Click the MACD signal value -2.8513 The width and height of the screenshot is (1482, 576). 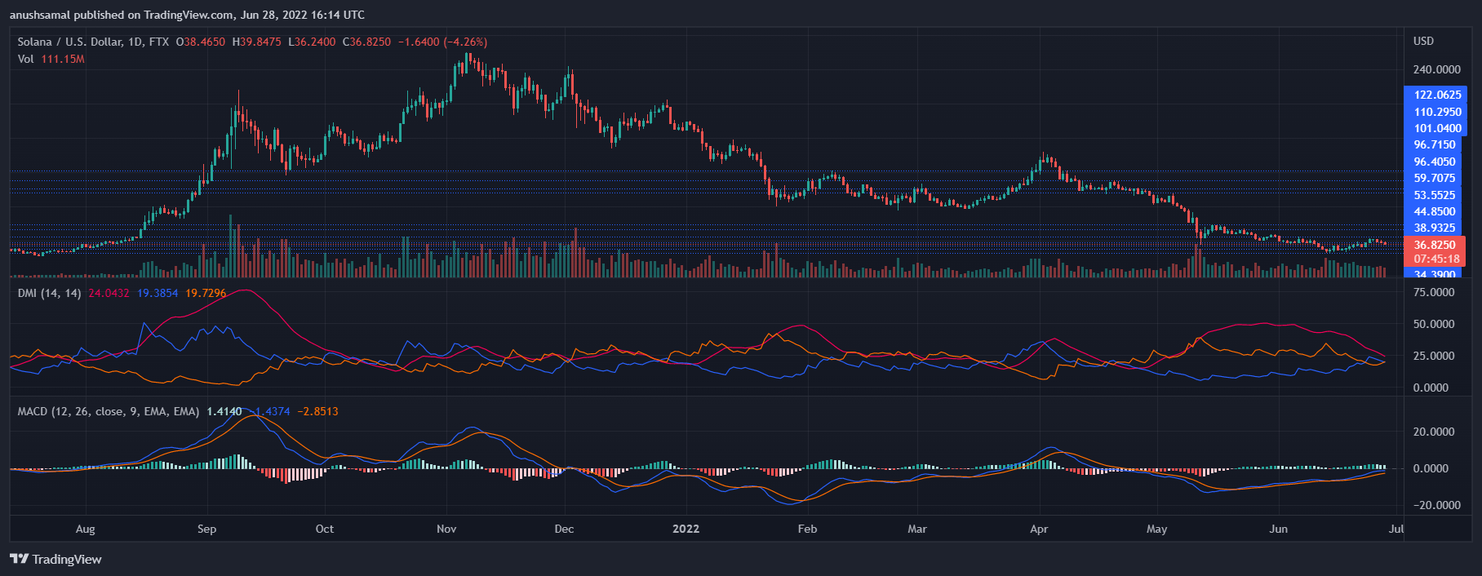point(317,411)
